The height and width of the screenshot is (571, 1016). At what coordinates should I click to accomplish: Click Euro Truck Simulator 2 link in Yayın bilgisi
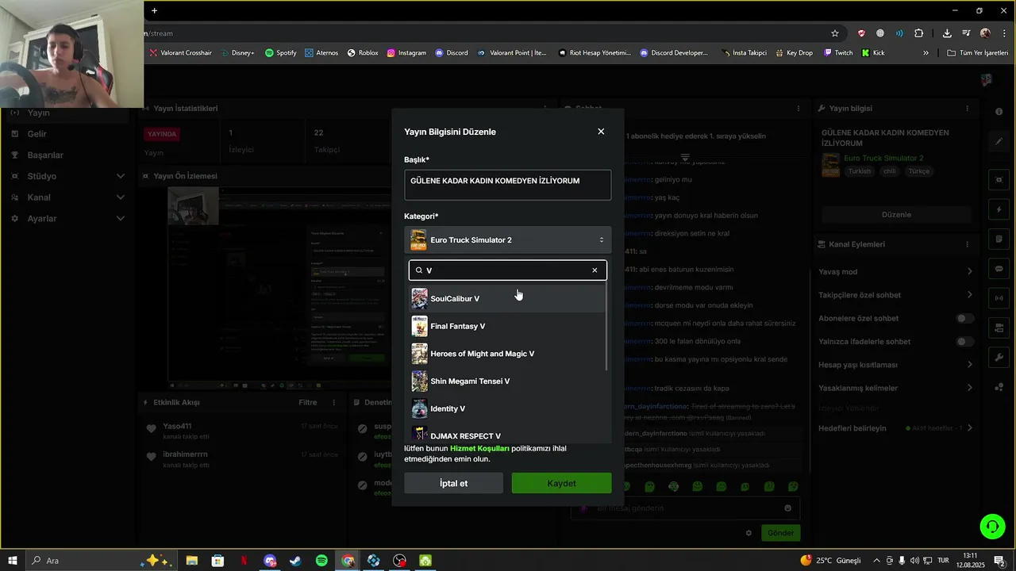pos(883,159)
